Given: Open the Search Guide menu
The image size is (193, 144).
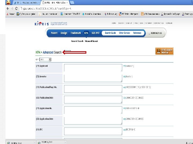Looking at the screenshot, I should tap(110, 33).
